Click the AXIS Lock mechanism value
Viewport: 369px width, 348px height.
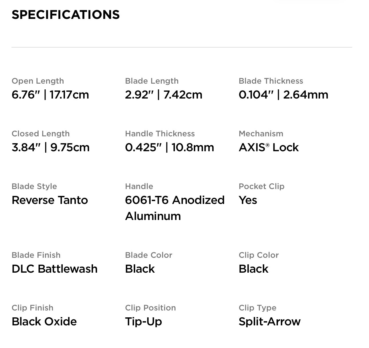point(269,148)
